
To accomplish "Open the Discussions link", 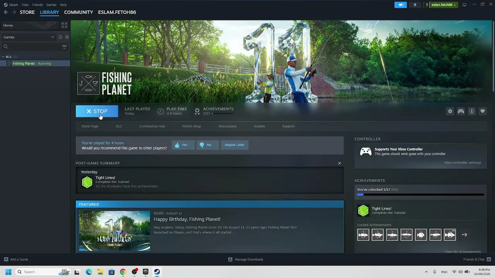I will click(227, 126).
